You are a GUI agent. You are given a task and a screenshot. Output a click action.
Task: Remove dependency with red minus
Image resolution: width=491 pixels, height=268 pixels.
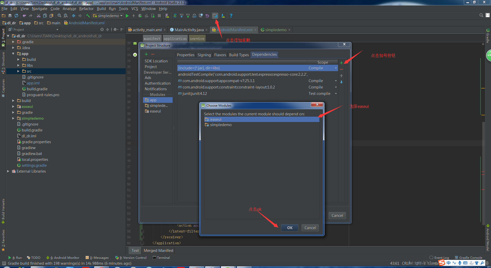click(341, 69)
